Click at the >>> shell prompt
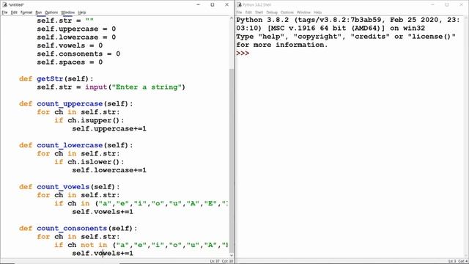This screenshot has height=264, width=469. pos(243,54)
